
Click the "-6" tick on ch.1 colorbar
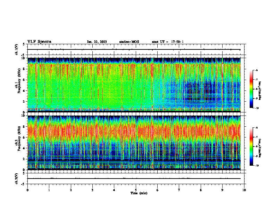tap(256, 70)
